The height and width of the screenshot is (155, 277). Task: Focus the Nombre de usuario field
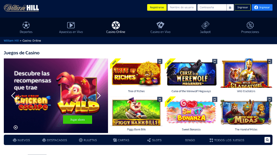click(x=182, y=7)
